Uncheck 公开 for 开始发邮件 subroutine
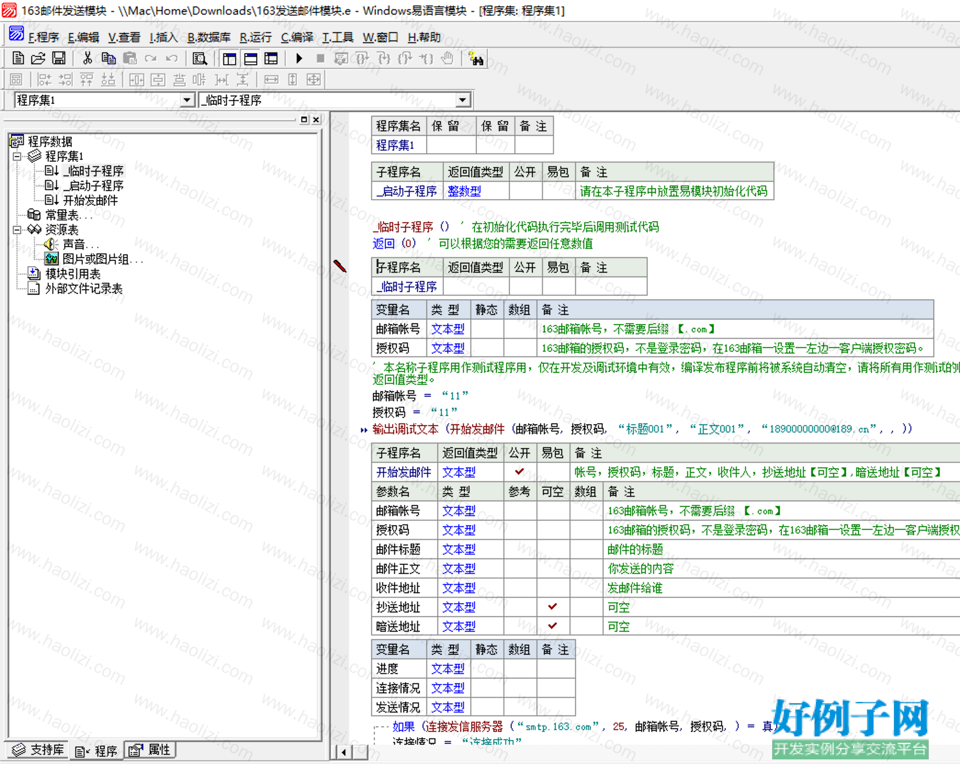The image size is (960, 764). tap(520, 472)
